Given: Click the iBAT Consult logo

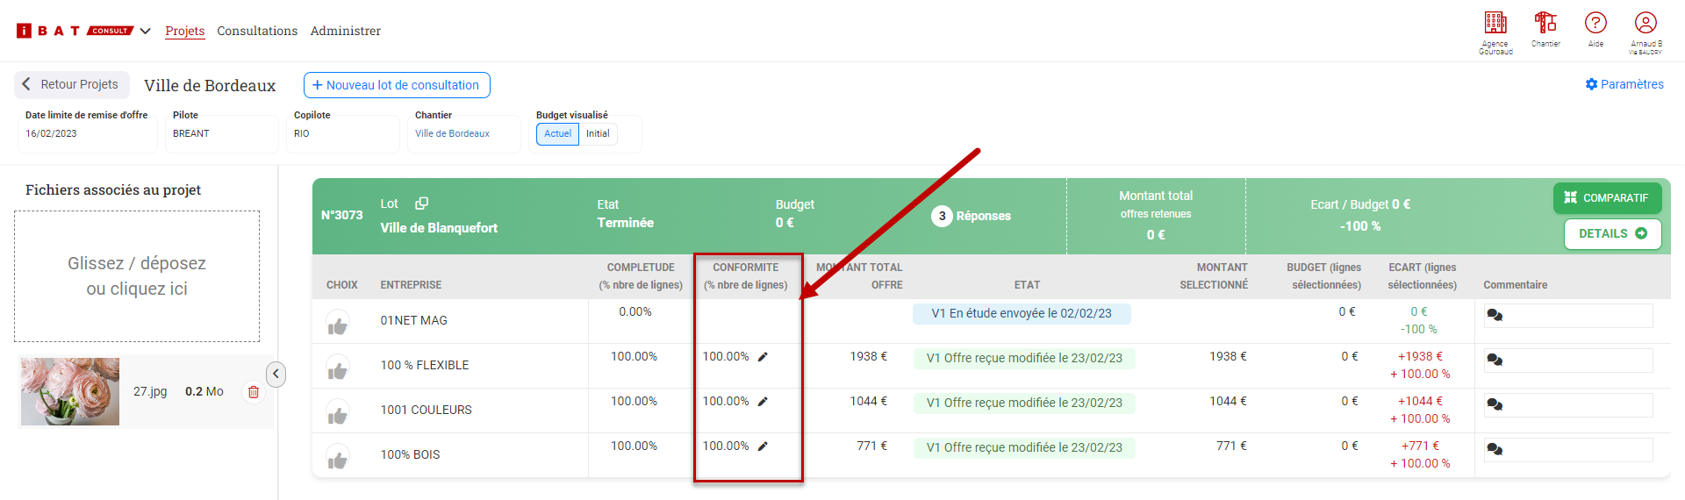Looking at the screenshot, I should pyautogui.click(x=75, y=31).
